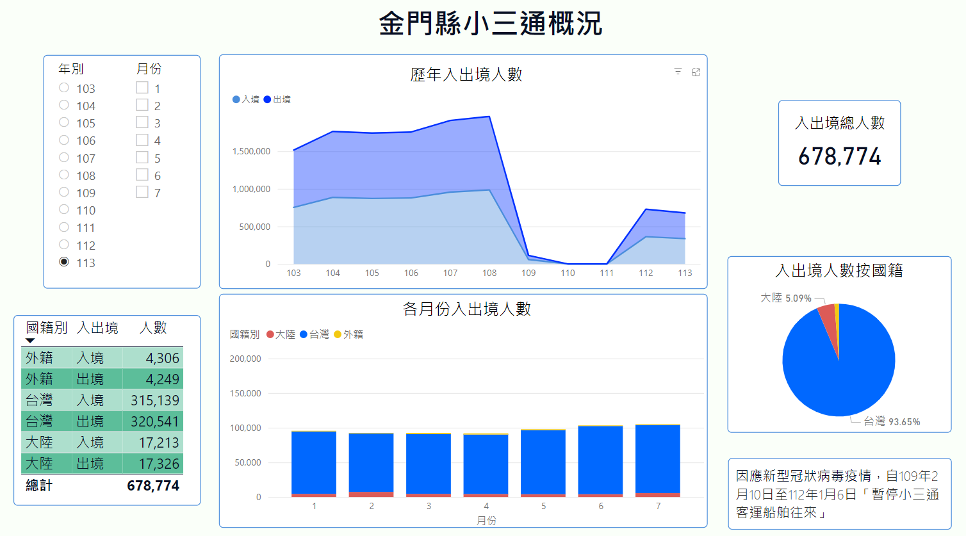Click the 總計 row label
Image resolution: width=966 pixels, height=536 pixels.
click(x=39, y=485)
